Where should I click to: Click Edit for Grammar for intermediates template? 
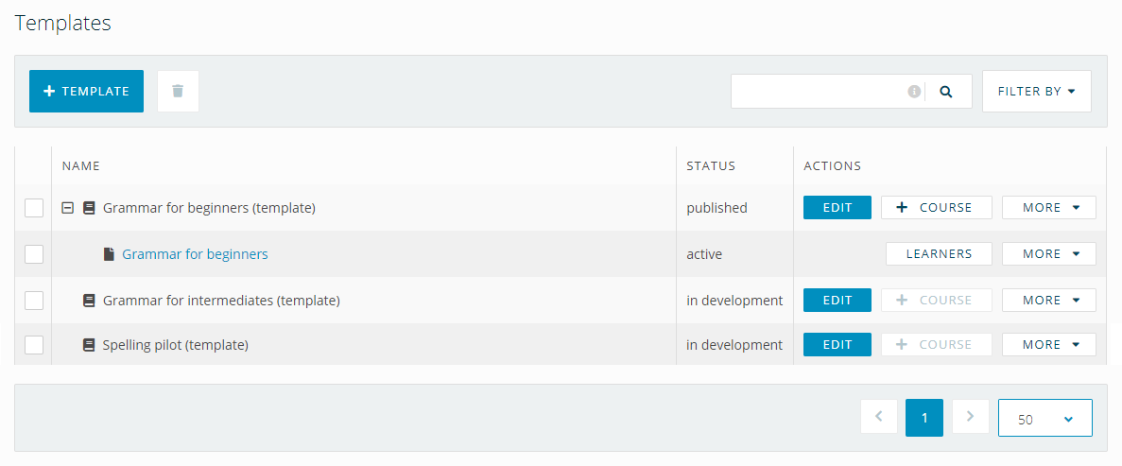[x=837, y=301]
